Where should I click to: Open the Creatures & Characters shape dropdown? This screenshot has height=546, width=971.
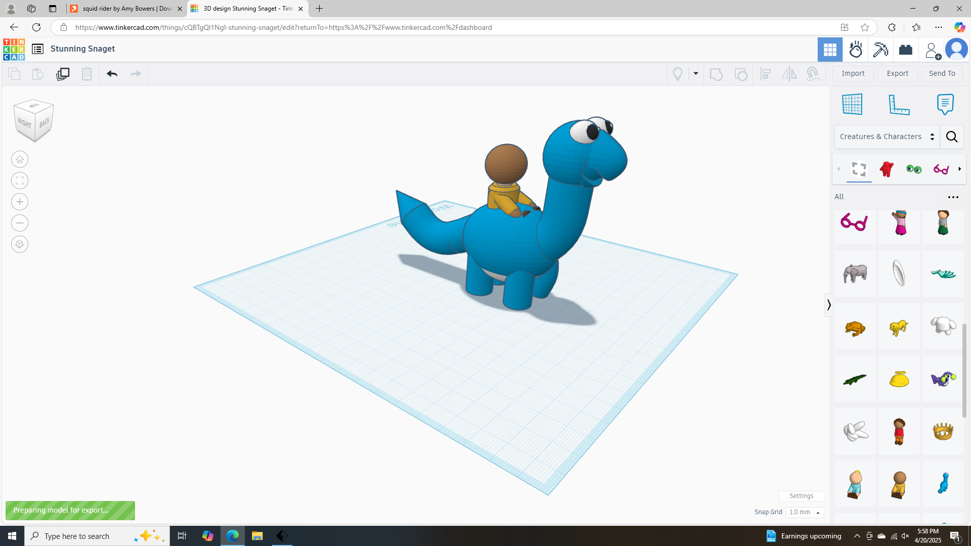click(x=887, y=136)
